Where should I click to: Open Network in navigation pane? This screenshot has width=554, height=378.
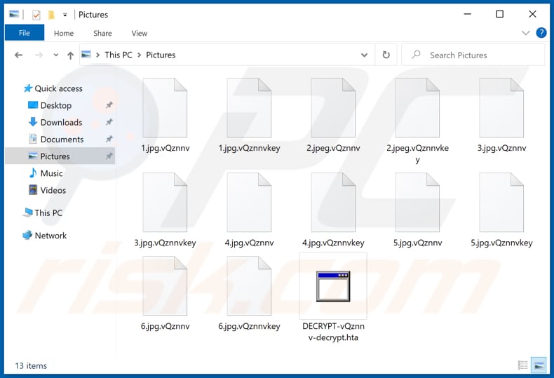tap(50, 236)
